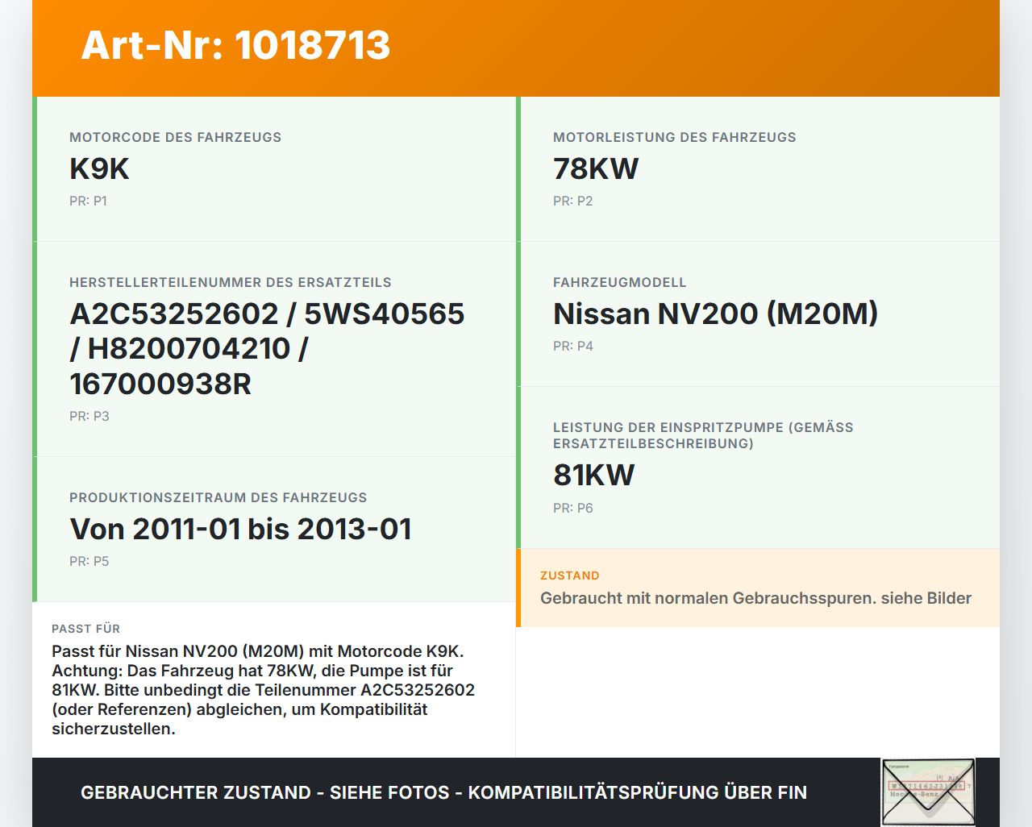This screenshot has width=1032, height=827.
Task: Click the PR: P4 reference label
Action: [x=572, y=347]
